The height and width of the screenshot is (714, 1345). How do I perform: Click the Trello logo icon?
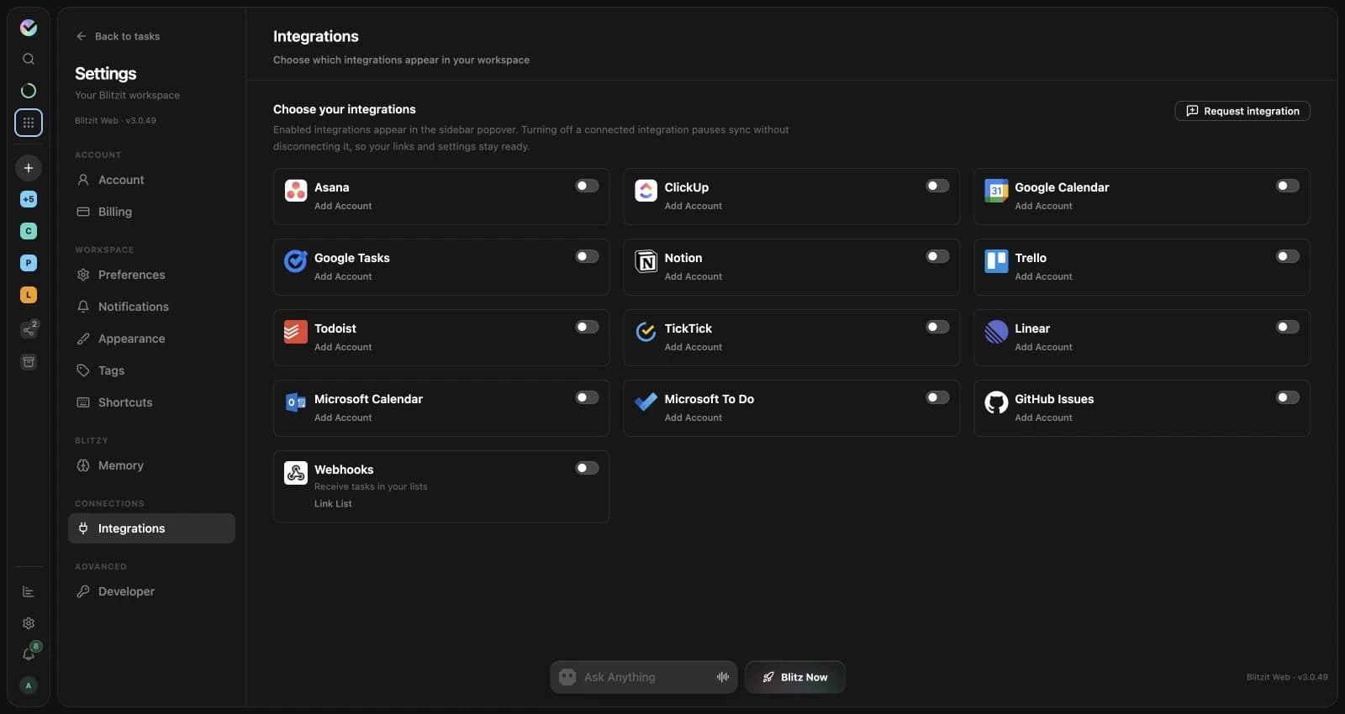pyautogui.click(x=996, y=261)
